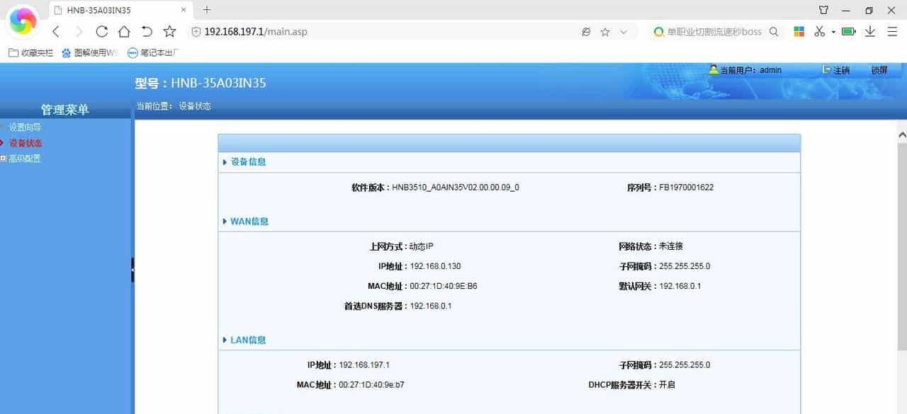Take a screenshot with the scissors tool

click(819, 32)
